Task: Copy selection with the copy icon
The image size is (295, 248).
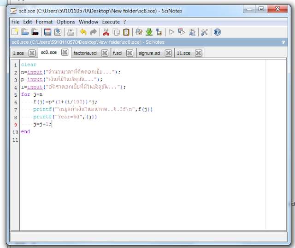Action: coord(116,32)
